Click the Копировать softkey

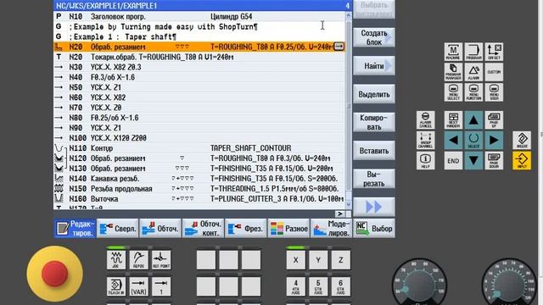[374, 122]
